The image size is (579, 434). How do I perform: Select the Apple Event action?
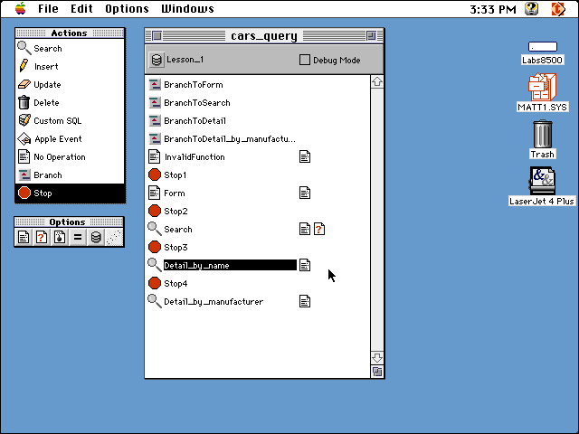click(70, 138)
